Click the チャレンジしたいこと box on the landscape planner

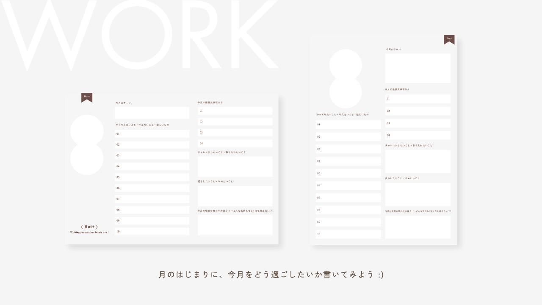pos(235,166)
